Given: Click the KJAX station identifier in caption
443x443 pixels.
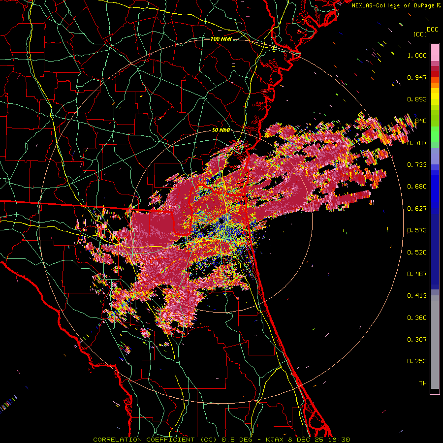Looking at the screenshot, I should [x=275, y=440].
